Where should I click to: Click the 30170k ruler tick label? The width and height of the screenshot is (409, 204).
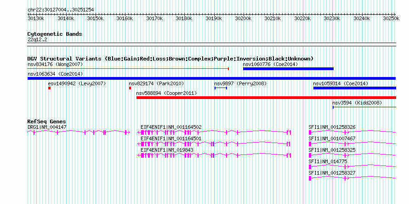(155, 18)
